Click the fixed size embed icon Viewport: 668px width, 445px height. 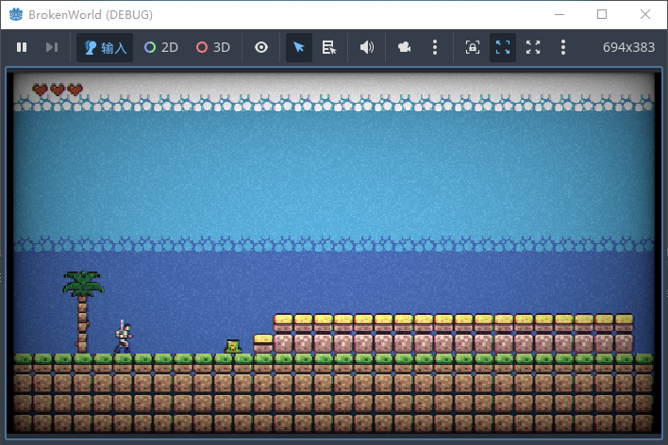[x=473, y=47]
